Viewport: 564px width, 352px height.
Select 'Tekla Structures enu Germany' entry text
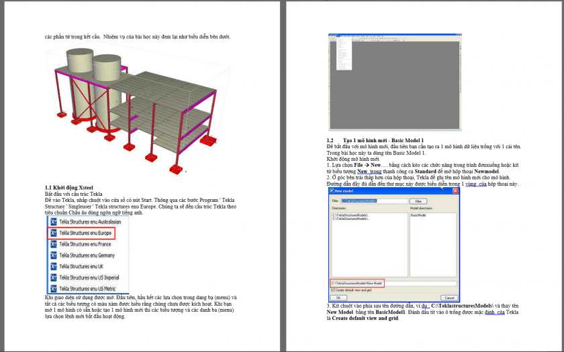tap(87, 255)
